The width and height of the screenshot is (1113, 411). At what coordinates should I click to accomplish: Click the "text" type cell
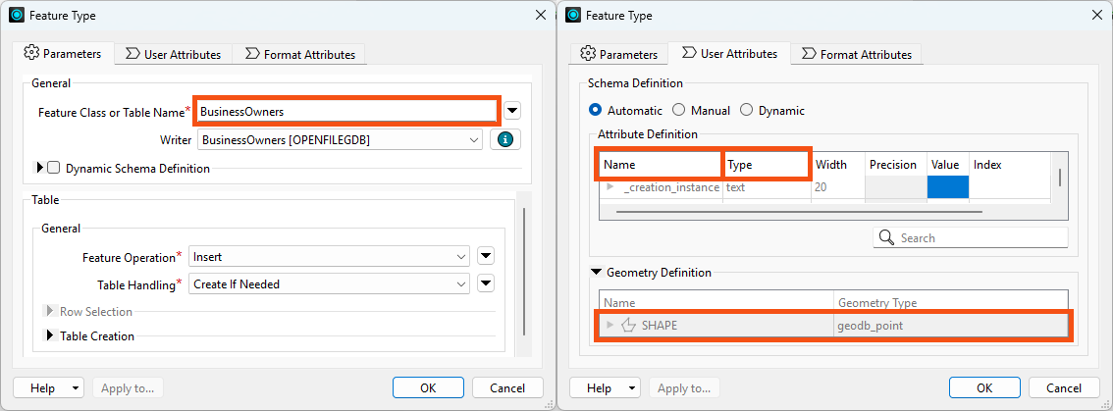coord(767,187)
